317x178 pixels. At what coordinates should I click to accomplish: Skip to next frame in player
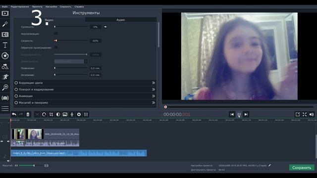pyautogui.click(x=246, y=114)
